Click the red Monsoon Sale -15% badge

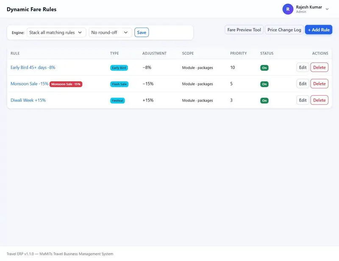click(66, 84)
